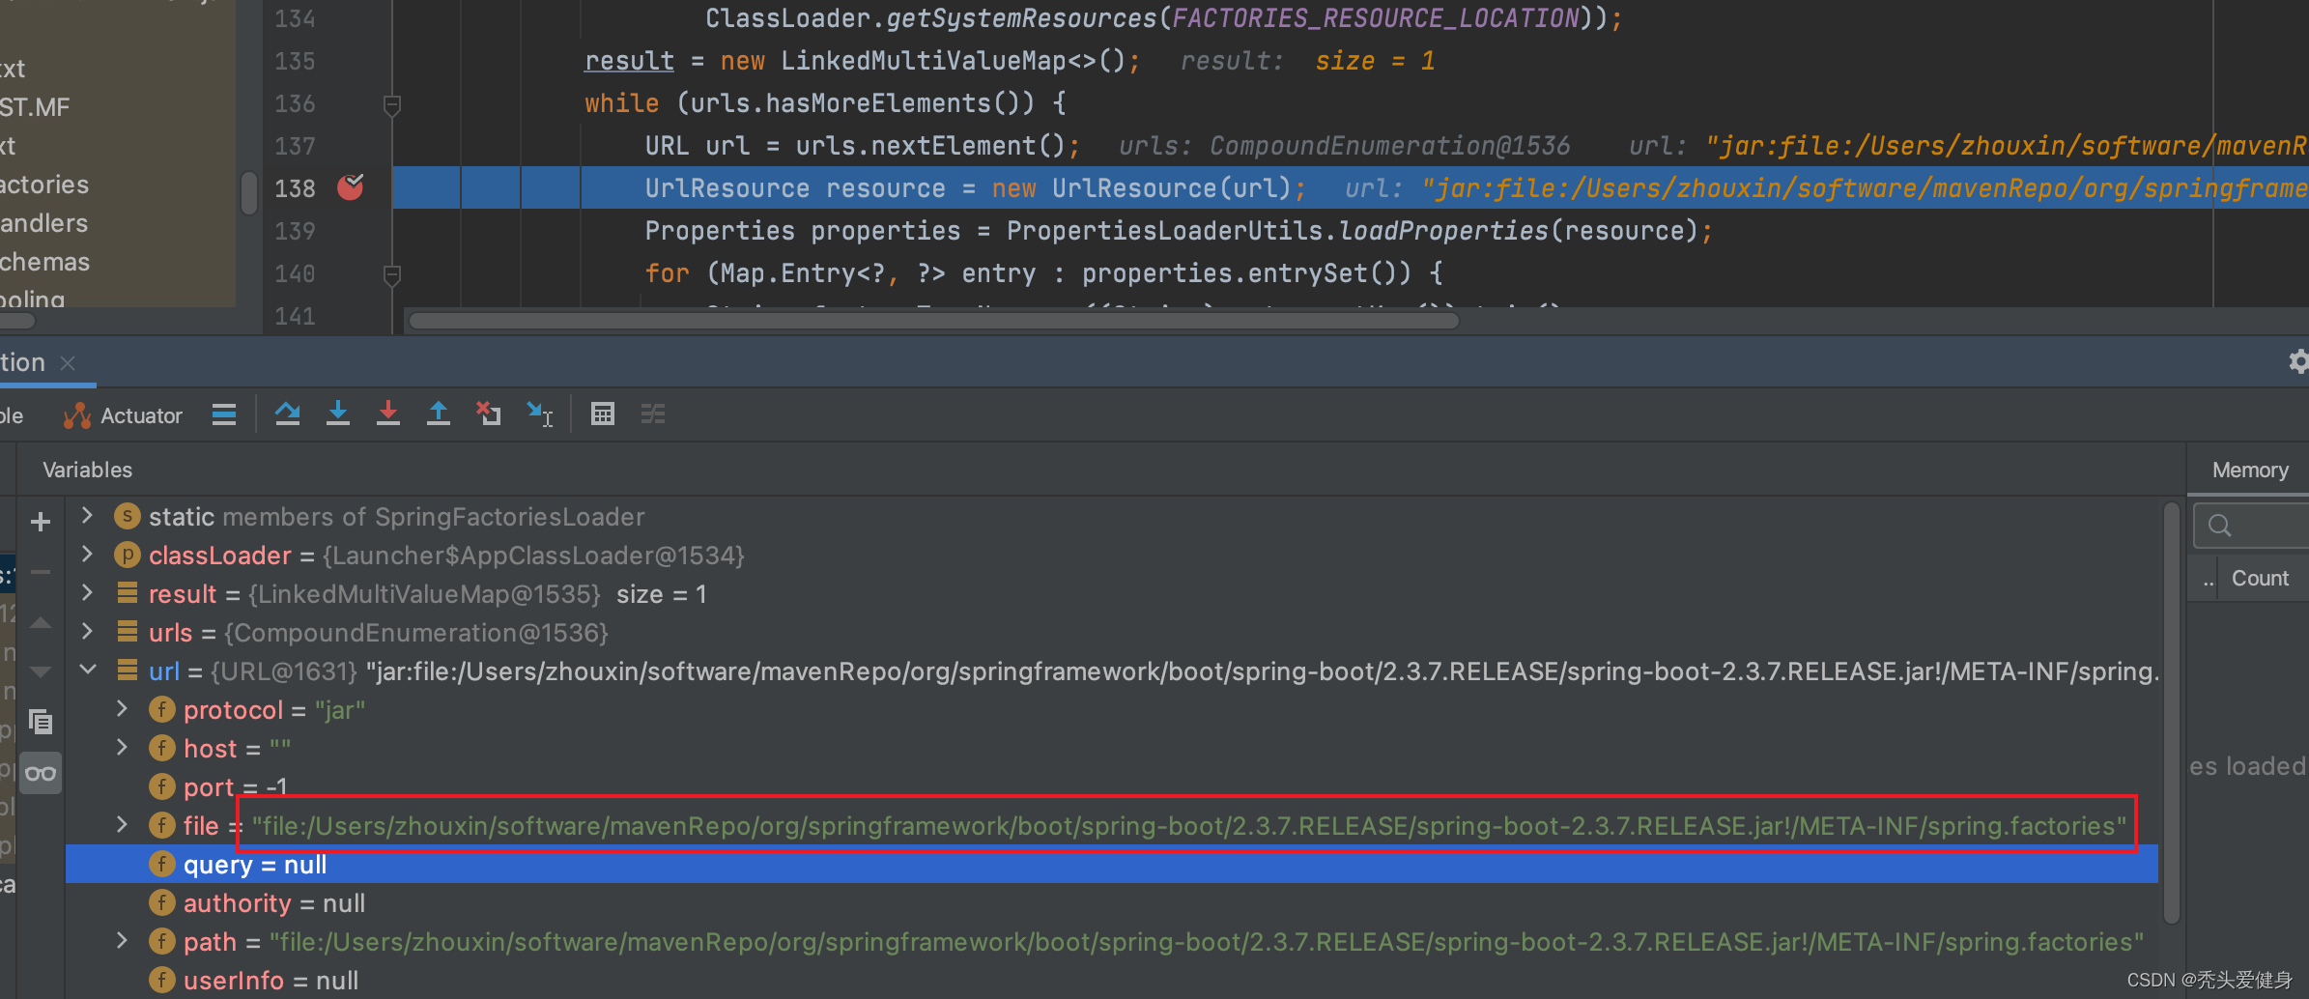This screenshot has height=999, width=2309.
Task: Click the Step Into arrow icon
Action: pyautogui.click(x=337, y=414)
